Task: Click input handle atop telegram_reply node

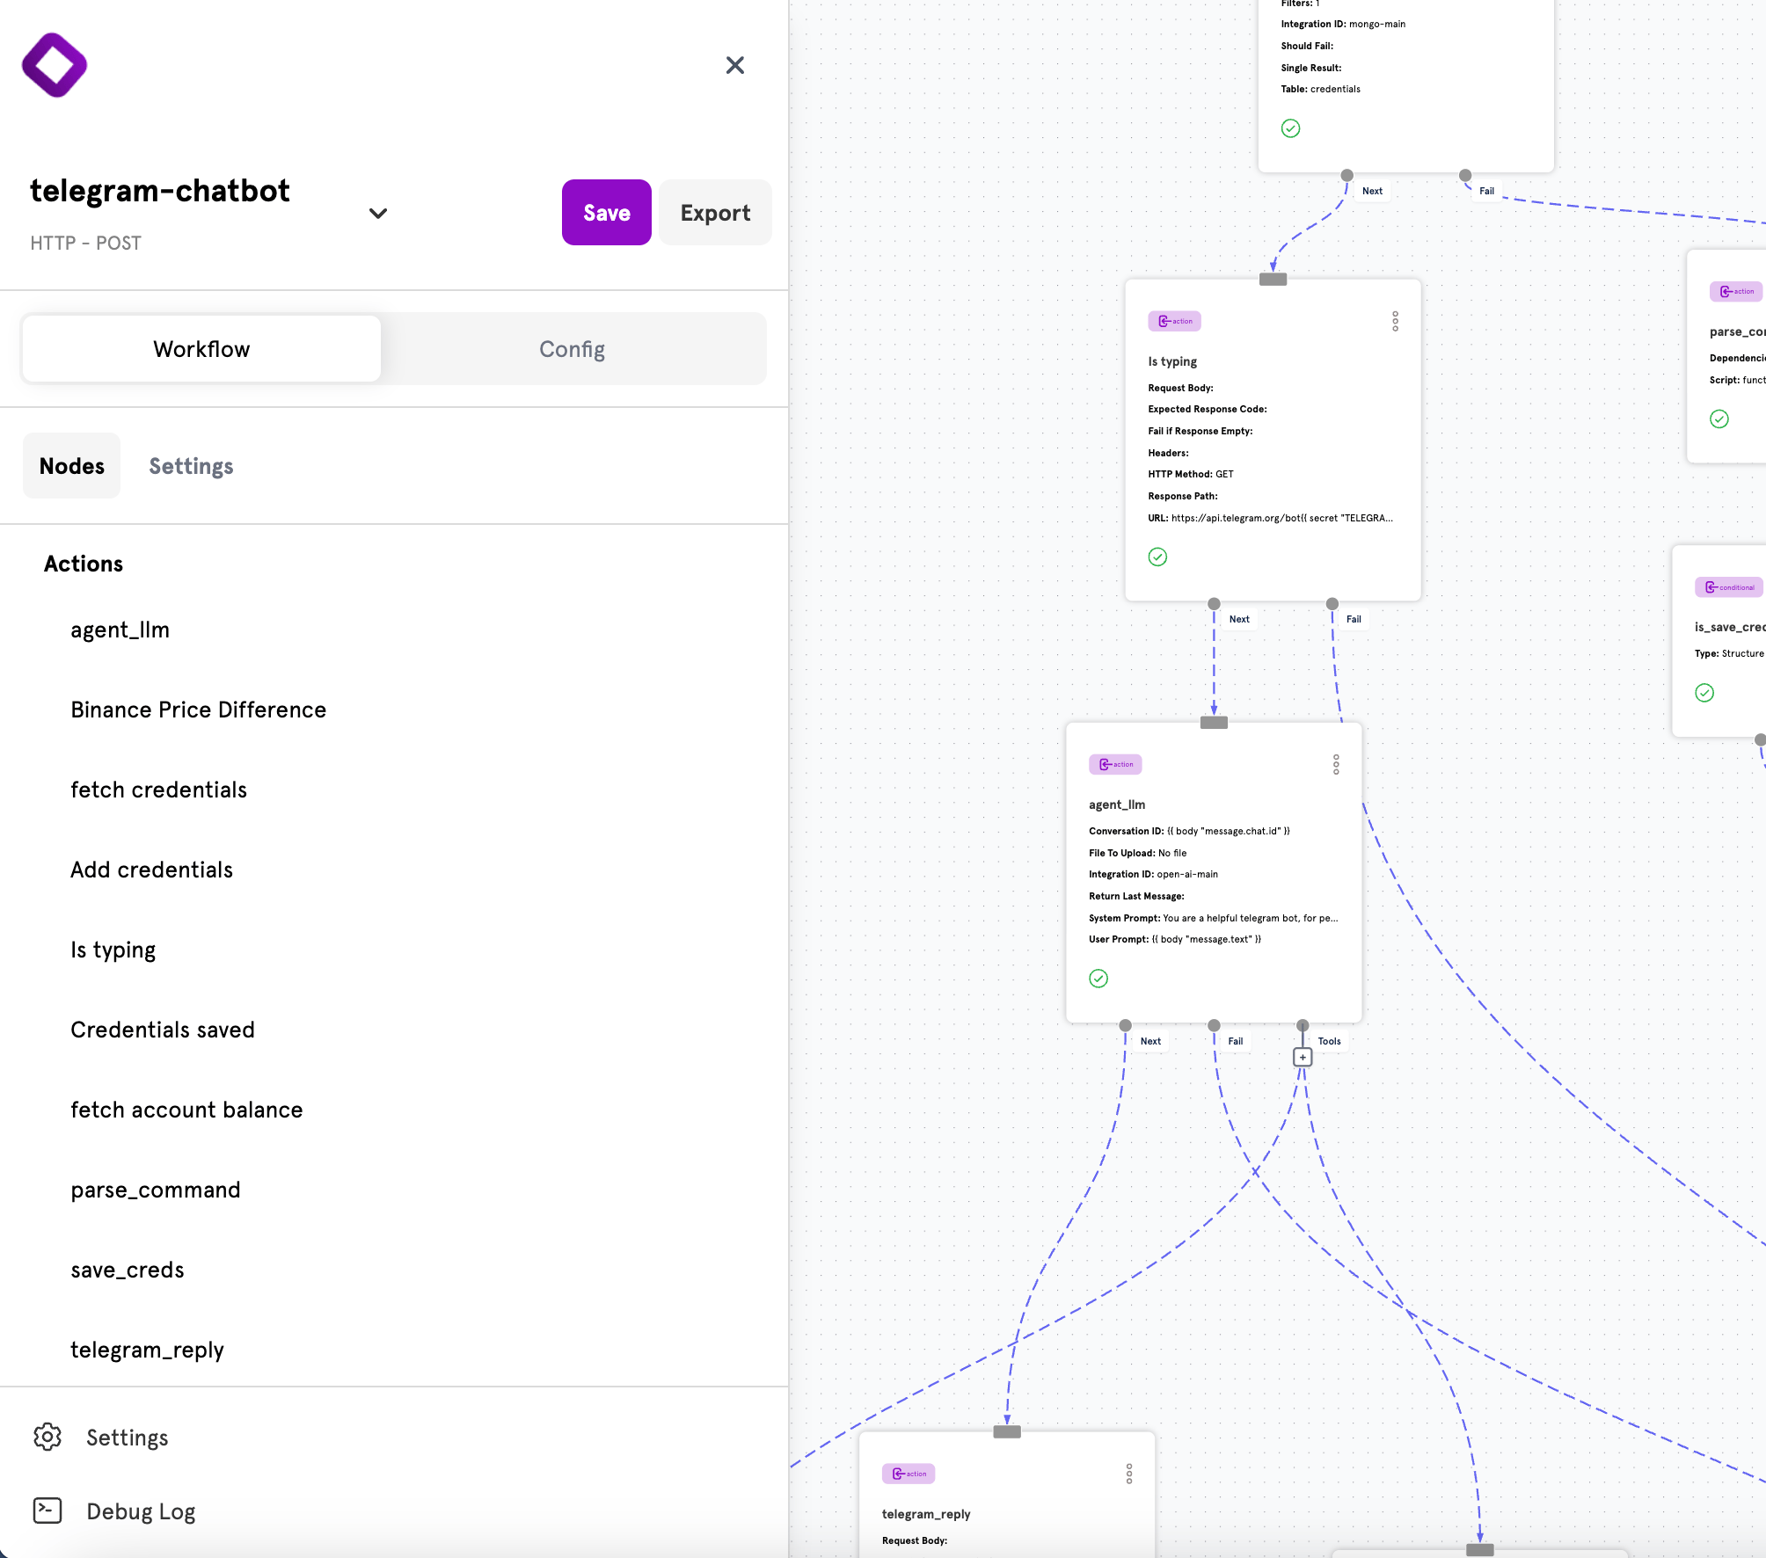Action: click(x=1007, y=1432)
